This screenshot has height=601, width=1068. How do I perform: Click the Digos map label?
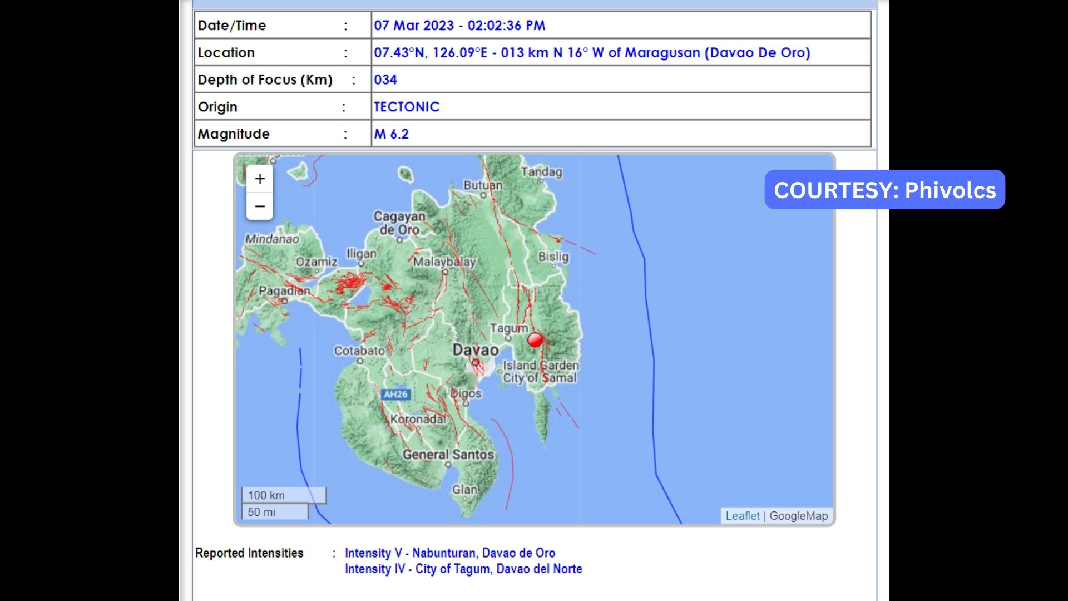point(466,393)
